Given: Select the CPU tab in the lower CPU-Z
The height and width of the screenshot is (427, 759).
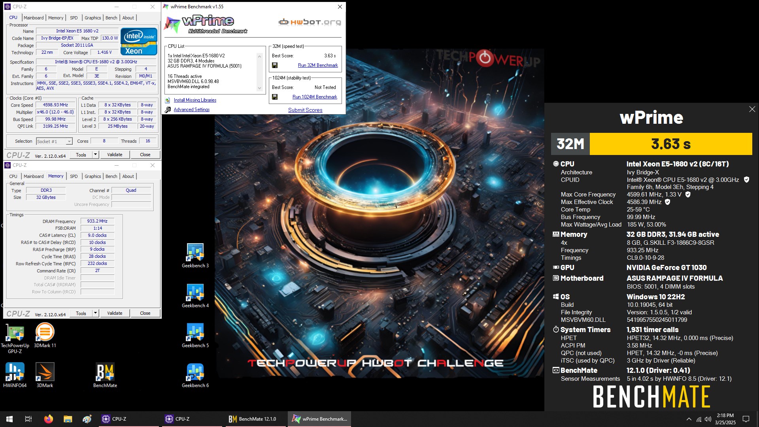Looking at the screenshot, I should [x=13, y=176].
